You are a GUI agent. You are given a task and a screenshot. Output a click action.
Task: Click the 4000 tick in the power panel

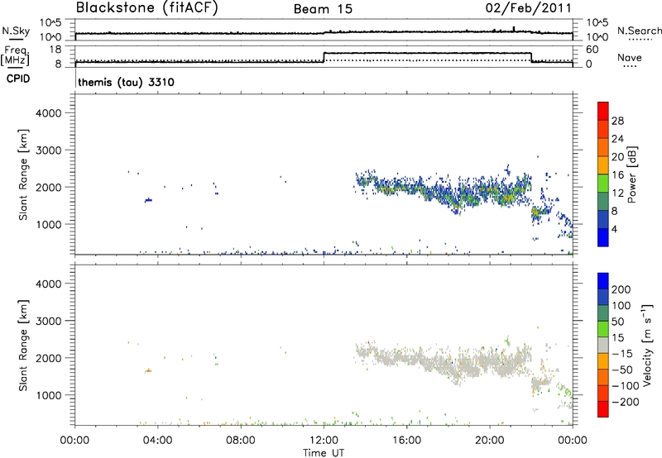point(48,113)
